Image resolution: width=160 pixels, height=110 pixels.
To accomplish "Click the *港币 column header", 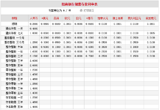I will point(90,18).
